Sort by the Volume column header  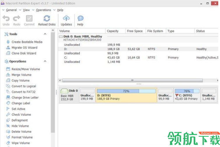[x=82, y=31]
